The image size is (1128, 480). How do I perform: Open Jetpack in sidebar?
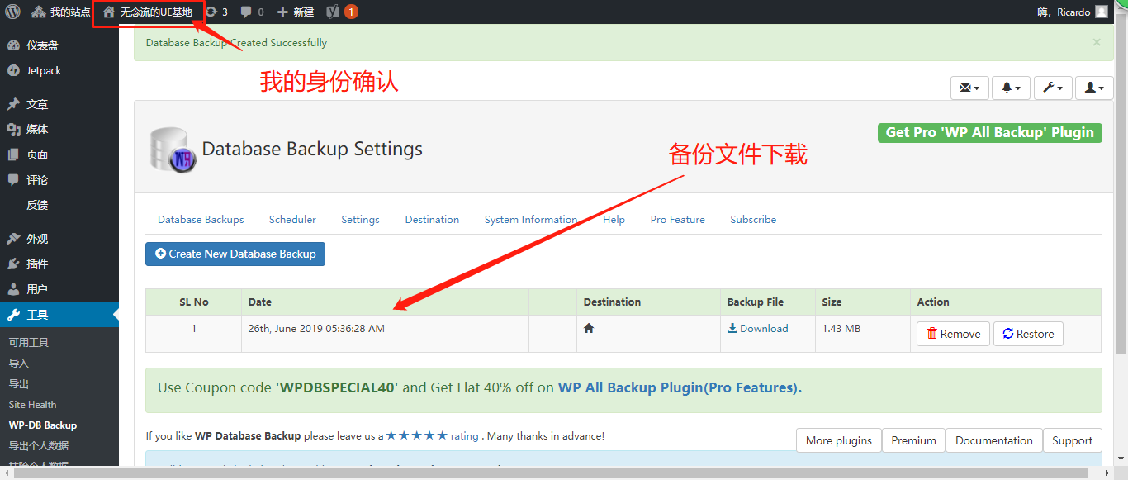[59, 71]
